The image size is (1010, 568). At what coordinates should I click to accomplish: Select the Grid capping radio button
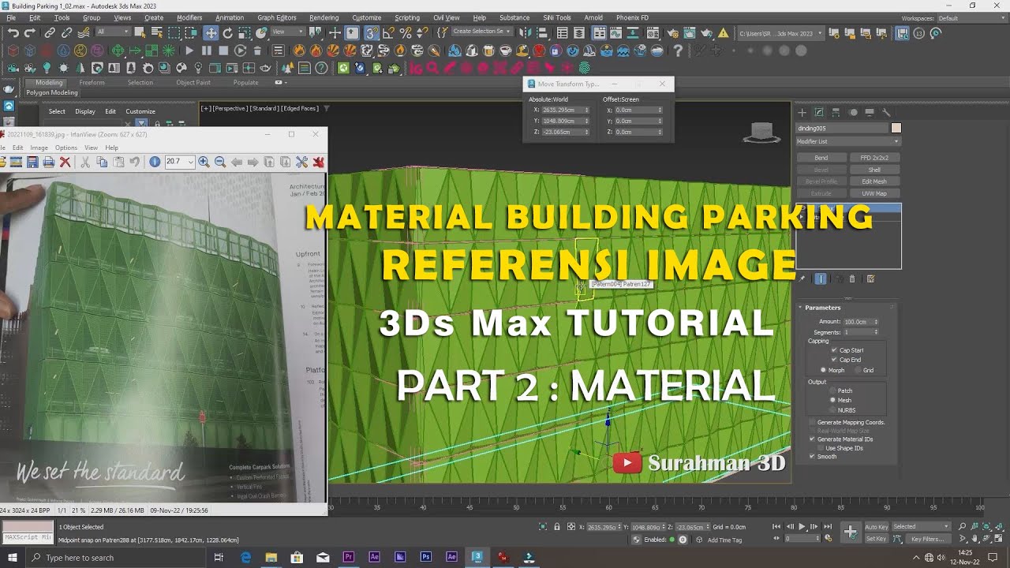click(x=858, y=370)
